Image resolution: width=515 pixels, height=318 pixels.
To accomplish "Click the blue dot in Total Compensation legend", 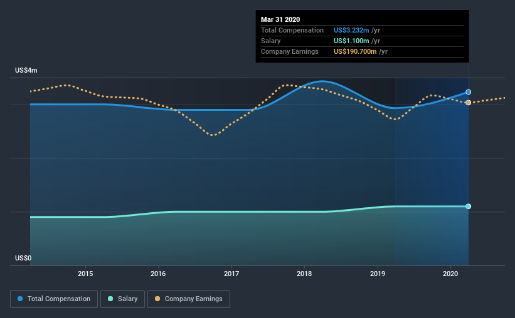I will [20, 299].
